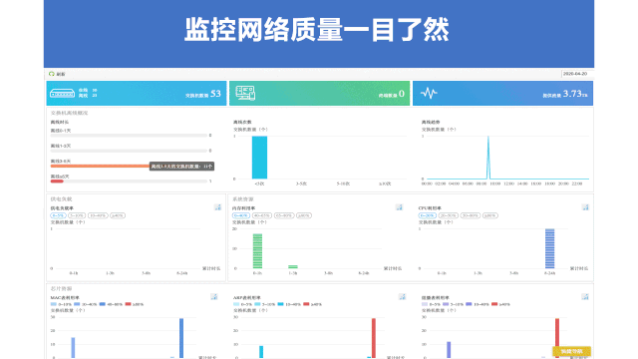Click the yellow quick navigation button
This screenshot has width=638, height=359.
click(571, 351)
